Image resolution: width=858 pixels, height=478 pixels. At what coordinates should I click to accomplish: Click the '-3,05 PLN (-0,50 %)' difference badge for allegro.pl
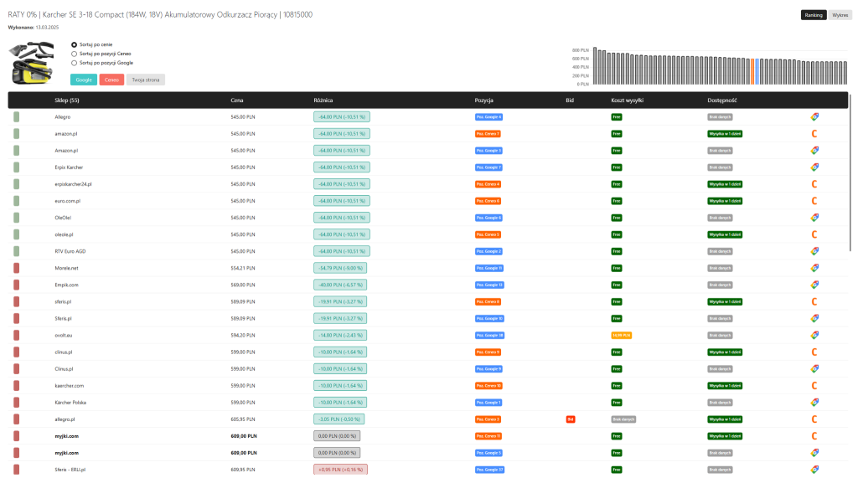click(x=339, y=419)
